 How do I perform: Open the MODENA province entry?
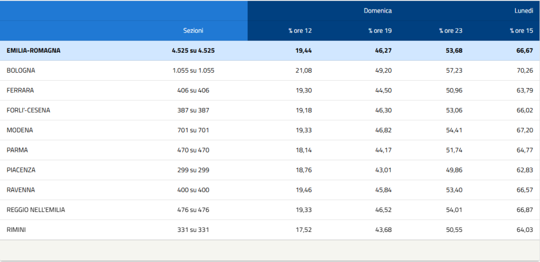point(19,130)
